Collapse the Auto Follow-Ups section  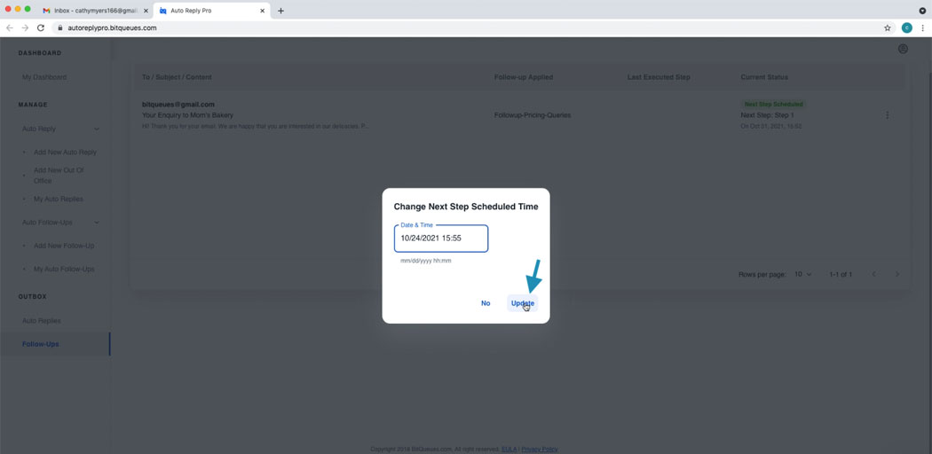coord(96,223)
